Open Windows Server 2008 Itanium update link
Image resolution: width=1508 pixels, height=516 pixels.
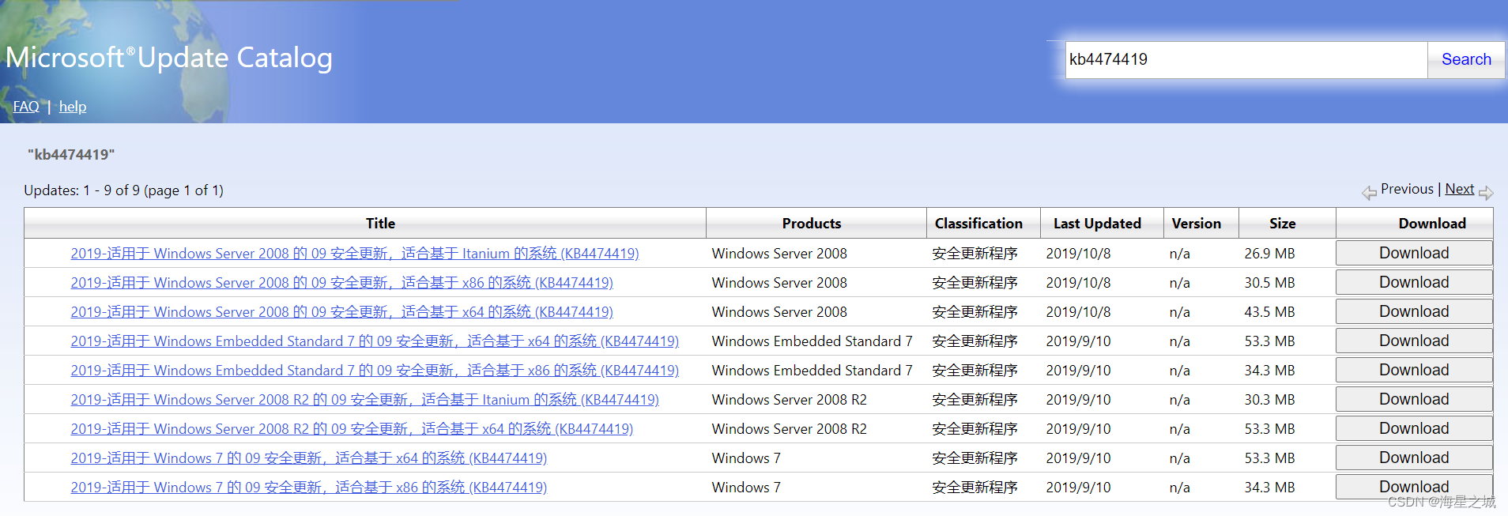tap(355, 254)
